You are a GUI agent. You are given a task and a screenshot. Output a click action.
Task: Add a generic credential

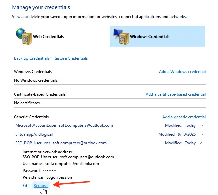[x=184, y=117]
